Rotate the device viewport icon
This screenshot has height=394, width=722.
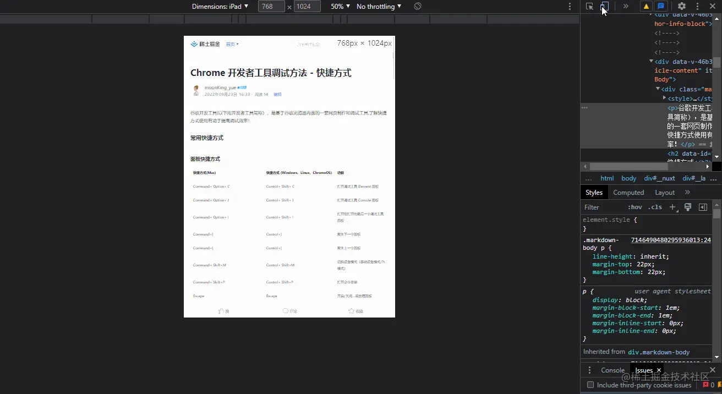click(x=418, y=6)
